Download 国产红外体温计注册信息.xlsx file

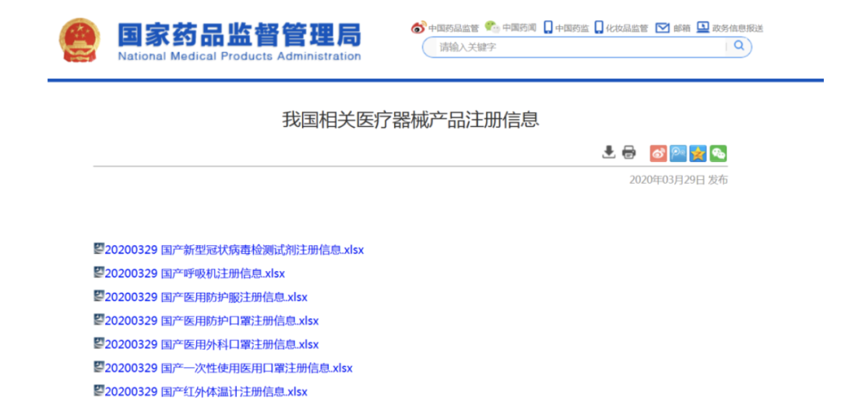coord(206,392)
